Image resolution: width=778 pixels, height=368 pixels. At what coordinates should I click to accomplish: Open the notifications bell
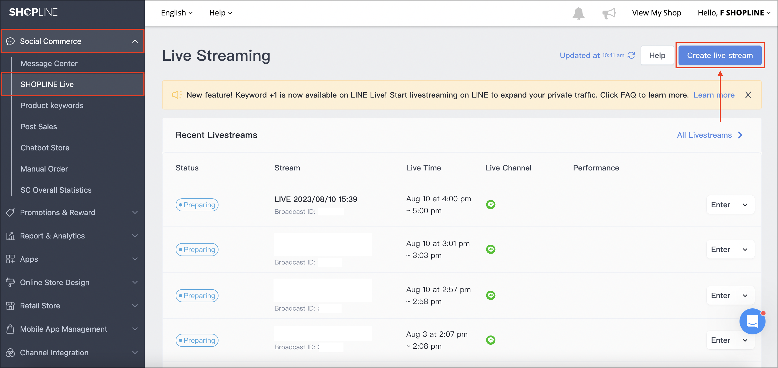(x=578, y=13)
